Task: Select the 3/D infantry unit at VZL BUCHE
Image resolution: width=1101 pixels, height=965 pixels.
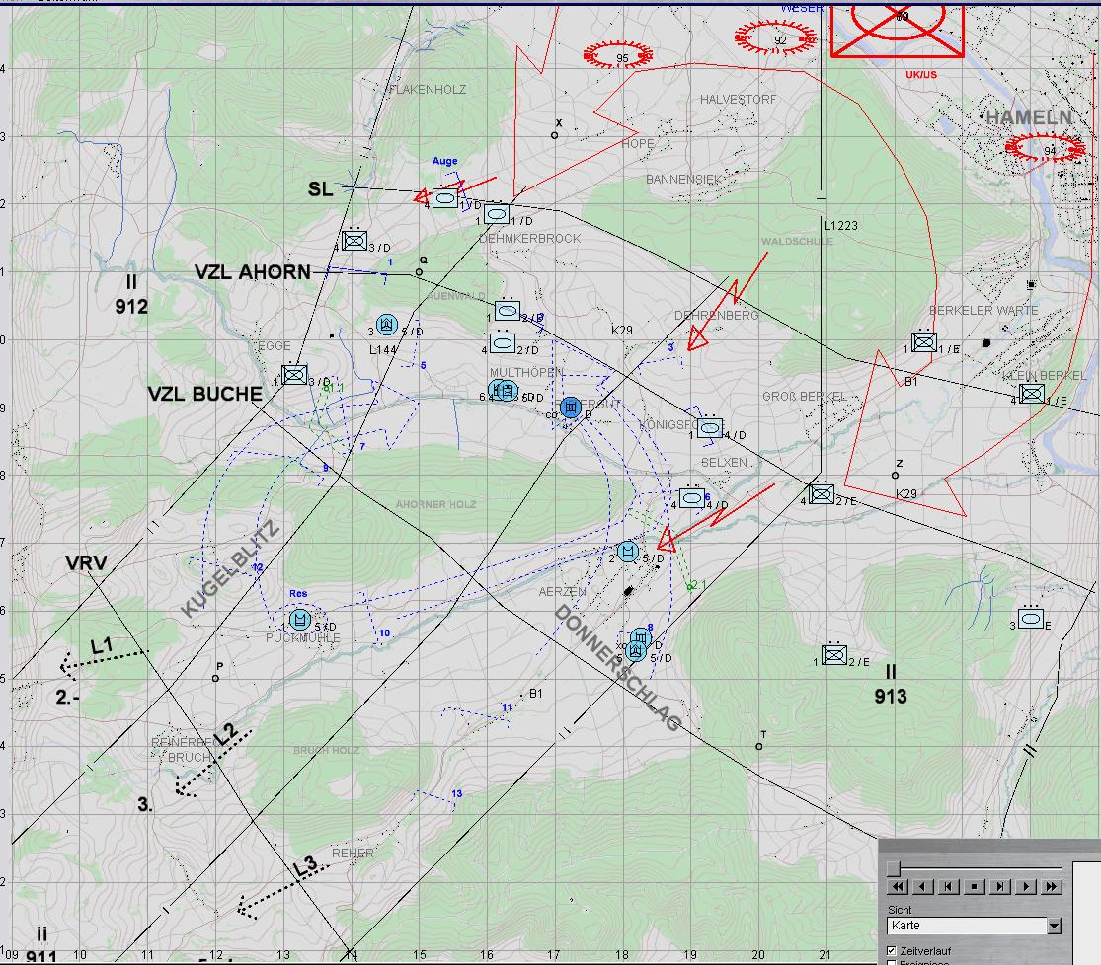Action: tap(294, 375)
